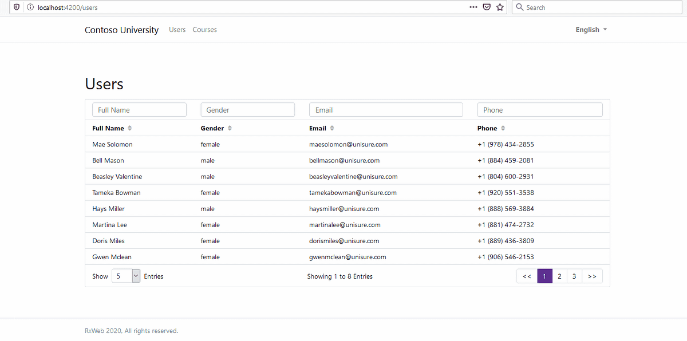Jump to the last page using >>
Image resolution: width=687 pixels, height=341 pixels.
[x=592, y=276]
